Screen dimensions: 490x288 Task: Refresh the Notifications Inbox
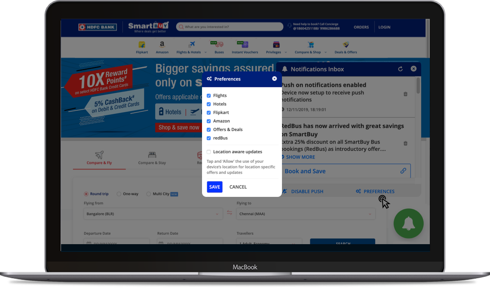tap(400, 69)
